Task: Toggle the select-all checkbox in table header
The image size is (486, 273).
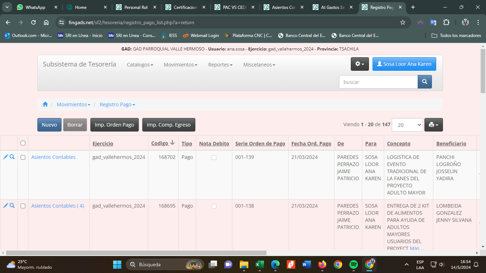Action: (23, 143)
